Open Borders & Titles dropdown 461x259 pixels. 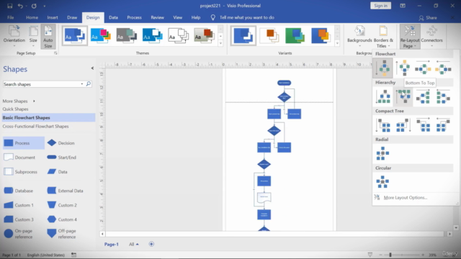(383, 37)
